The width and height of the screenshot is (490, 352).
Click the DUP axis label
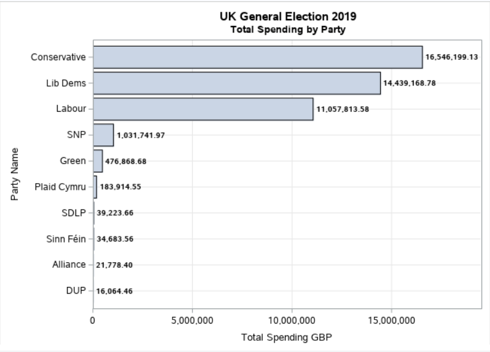click(76, 290)
